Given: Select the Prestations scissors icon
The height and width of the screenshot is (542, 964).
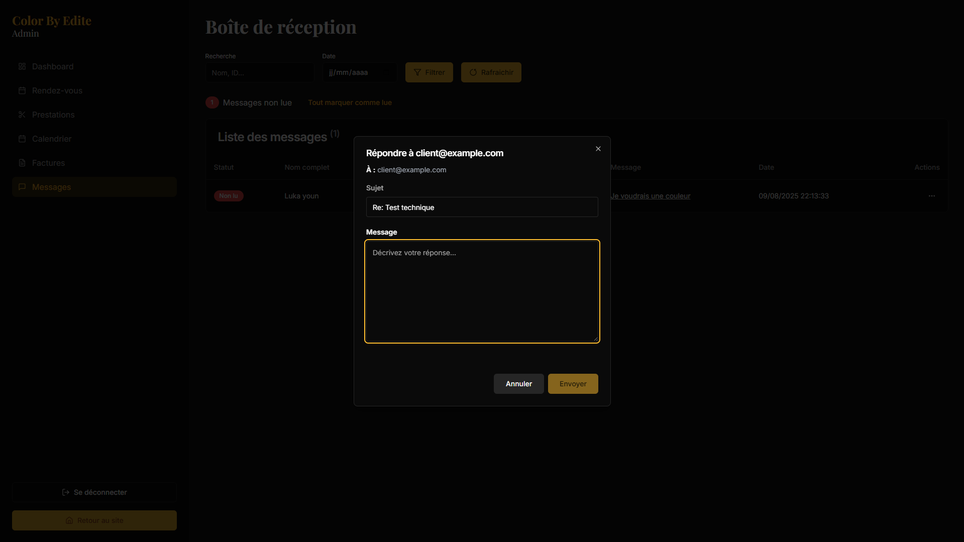Looking at the screenshot, I should [22, 115].
